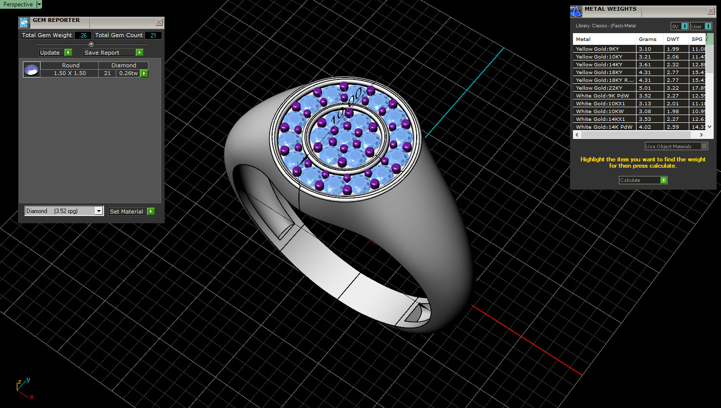Click the SPG column header

click(x=698, y=39)
